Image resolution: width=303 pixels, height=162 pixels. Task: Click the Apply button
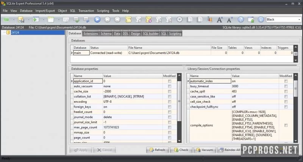[81, 150]
